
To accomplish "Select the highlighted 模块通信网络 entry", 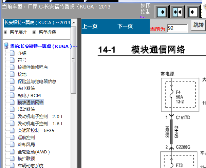I will tap(31, 102).
